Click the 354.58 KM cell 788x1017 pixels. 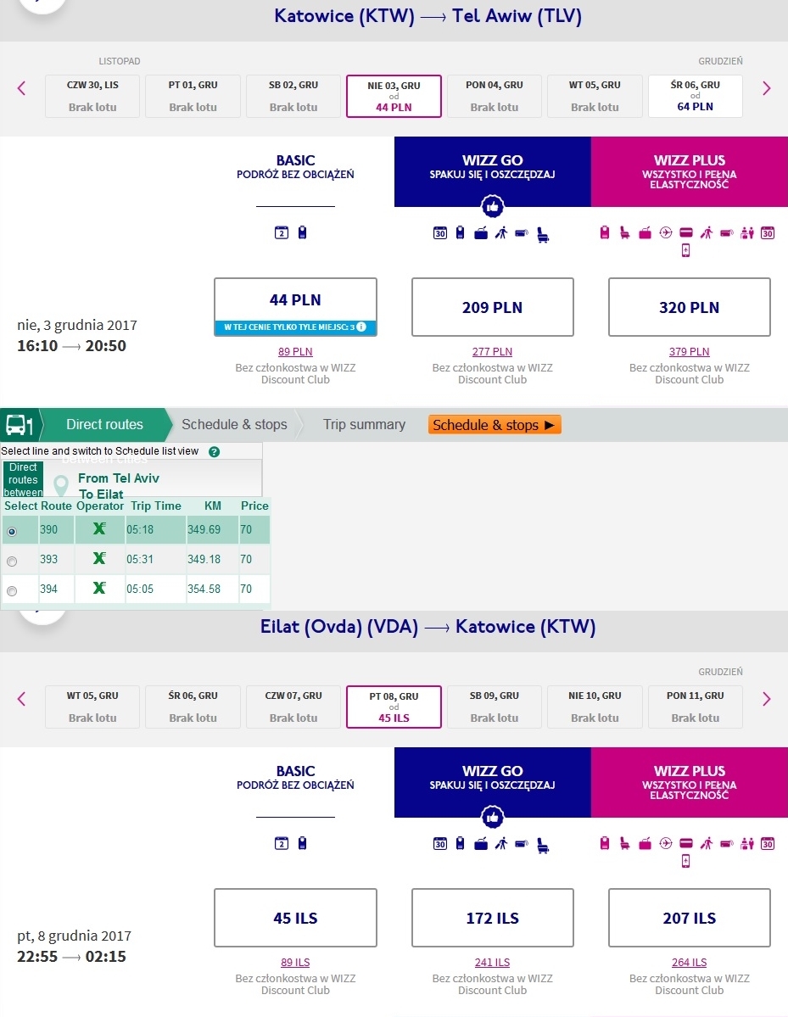point(212,589)
